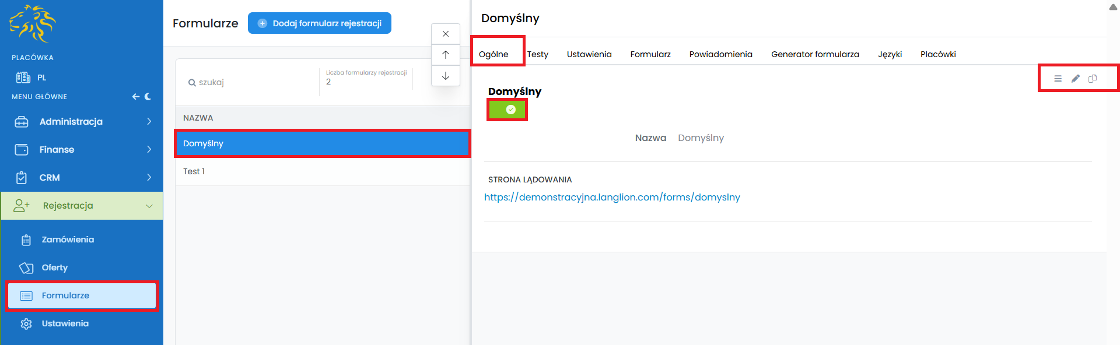Viewport: 1120px width, 345px height.
Task: Switch to the Generator formularza tab
Action: 815,54
